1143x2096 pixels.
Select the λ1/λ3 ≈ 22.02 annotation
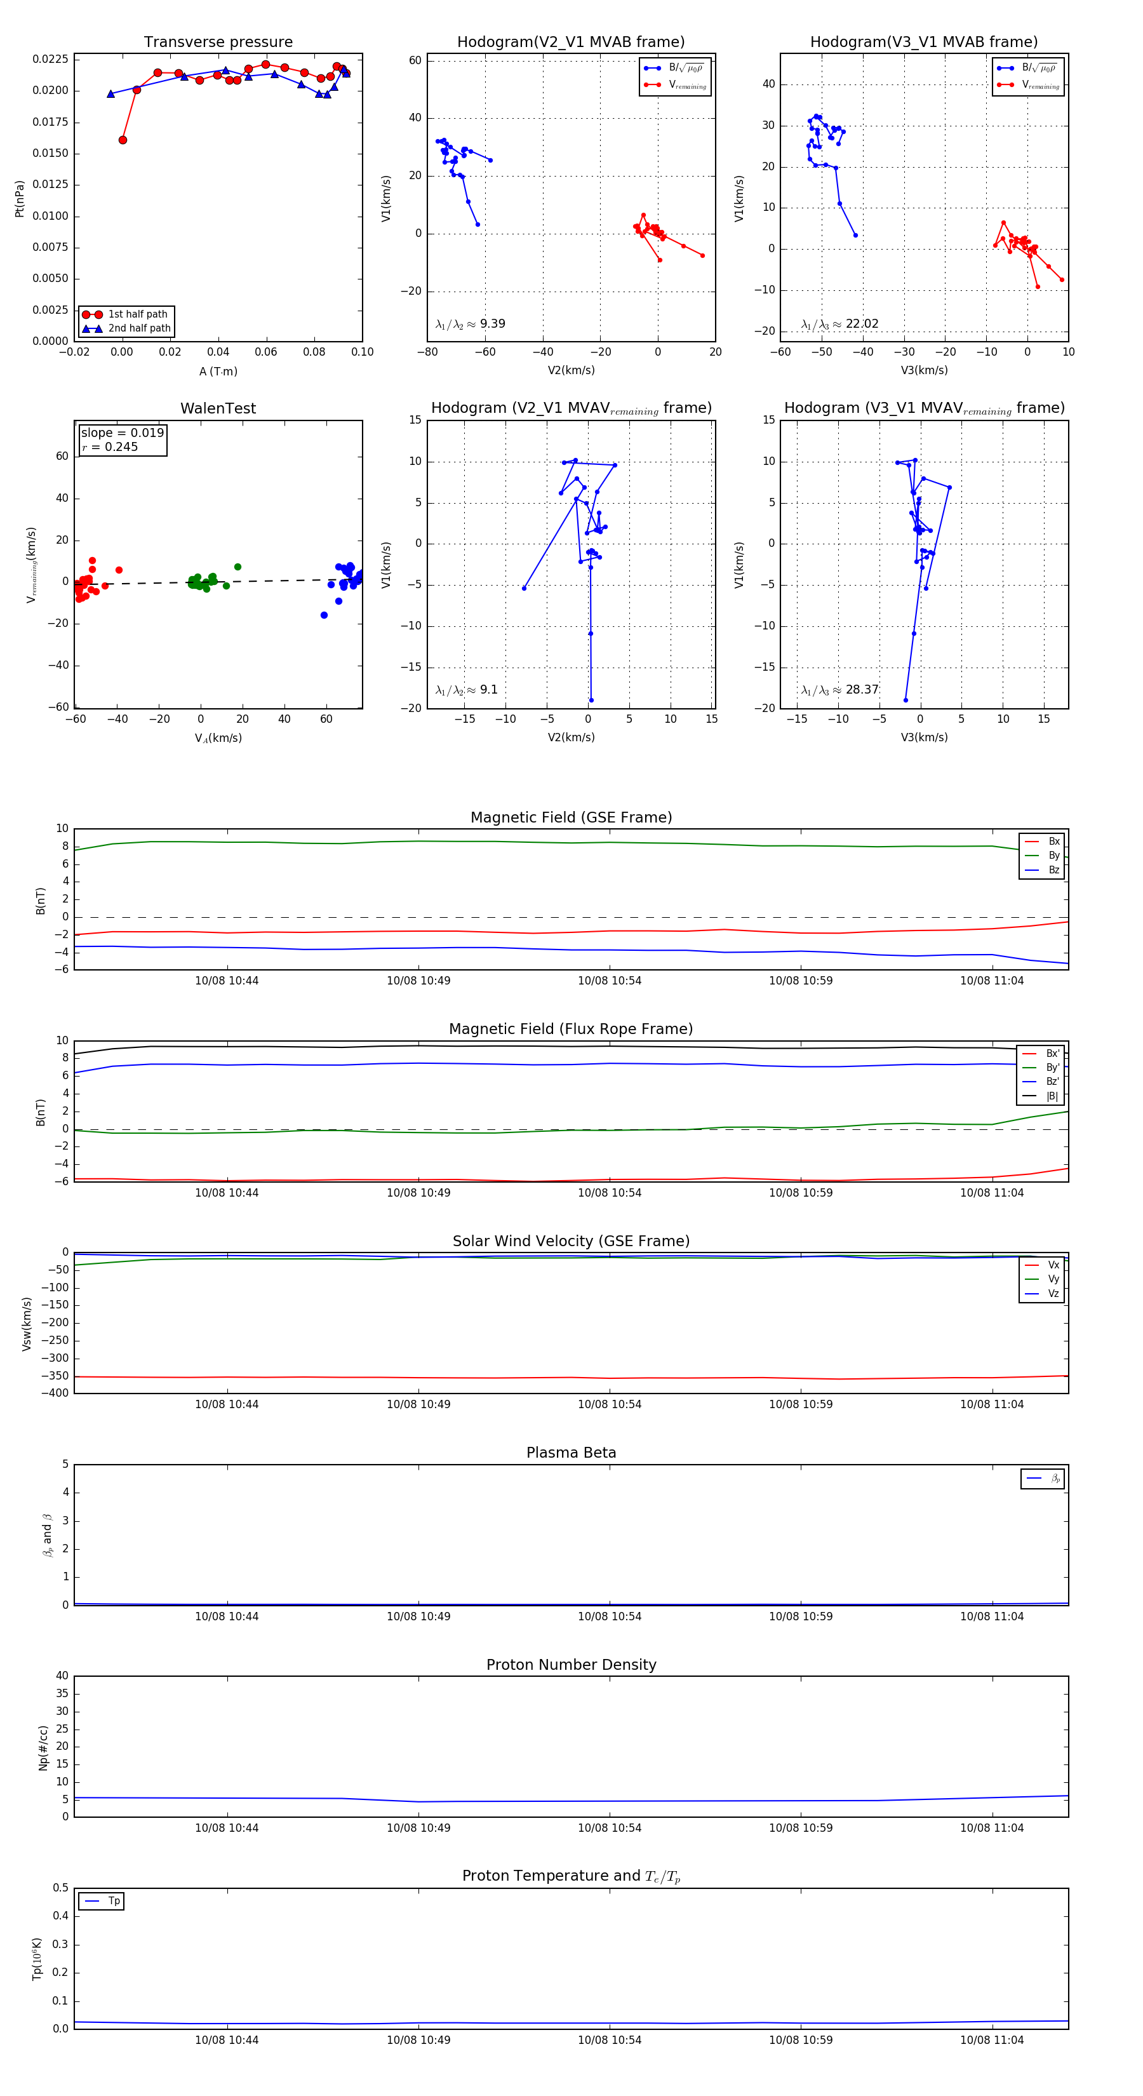pos(839,324)
